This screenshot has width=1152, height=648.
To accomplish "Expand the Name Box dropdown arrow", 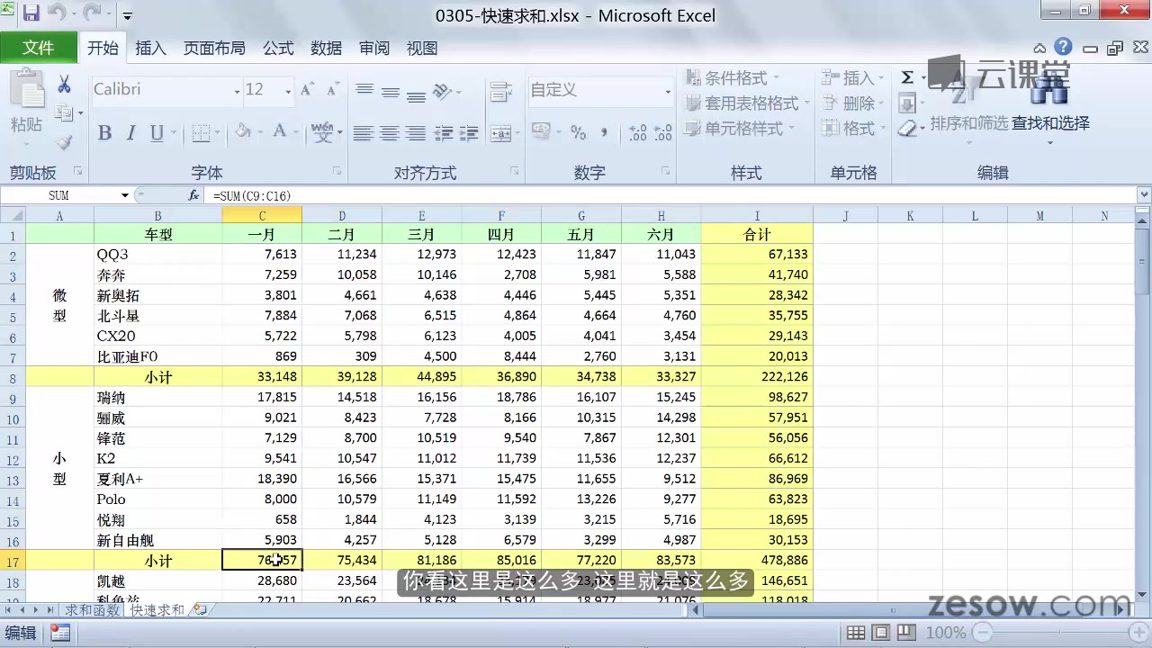I will 125,195.
